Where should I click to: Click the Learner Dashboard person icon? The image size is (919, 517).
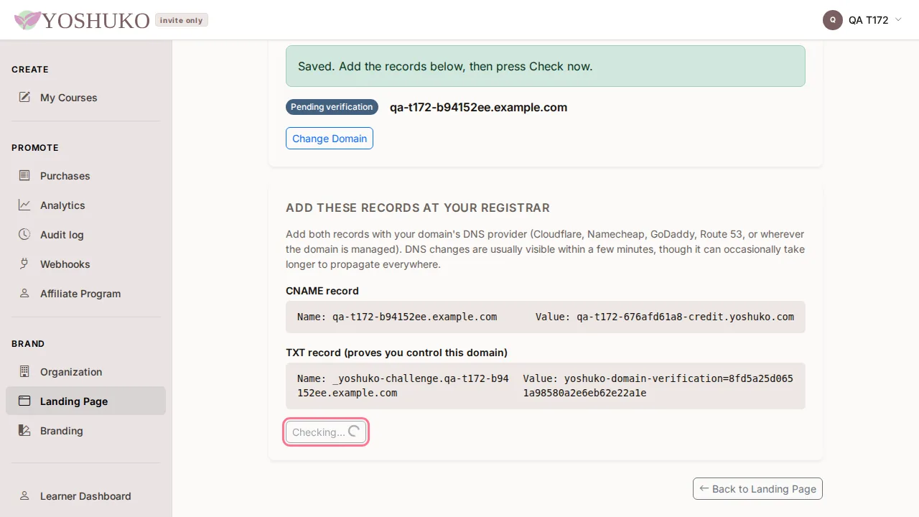[x=24, y=495]
